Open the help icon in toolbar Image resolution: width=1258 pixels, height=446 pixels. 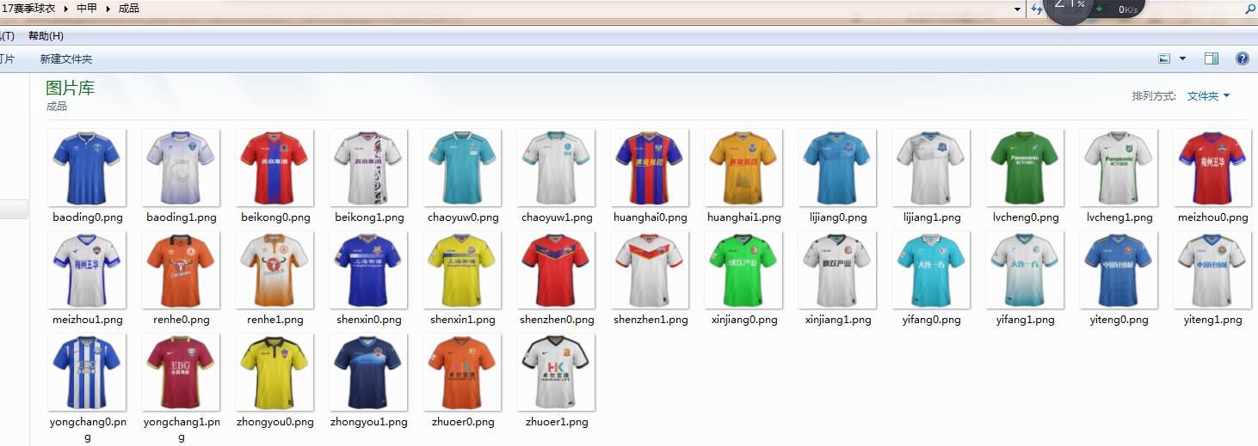(1242, 58)
